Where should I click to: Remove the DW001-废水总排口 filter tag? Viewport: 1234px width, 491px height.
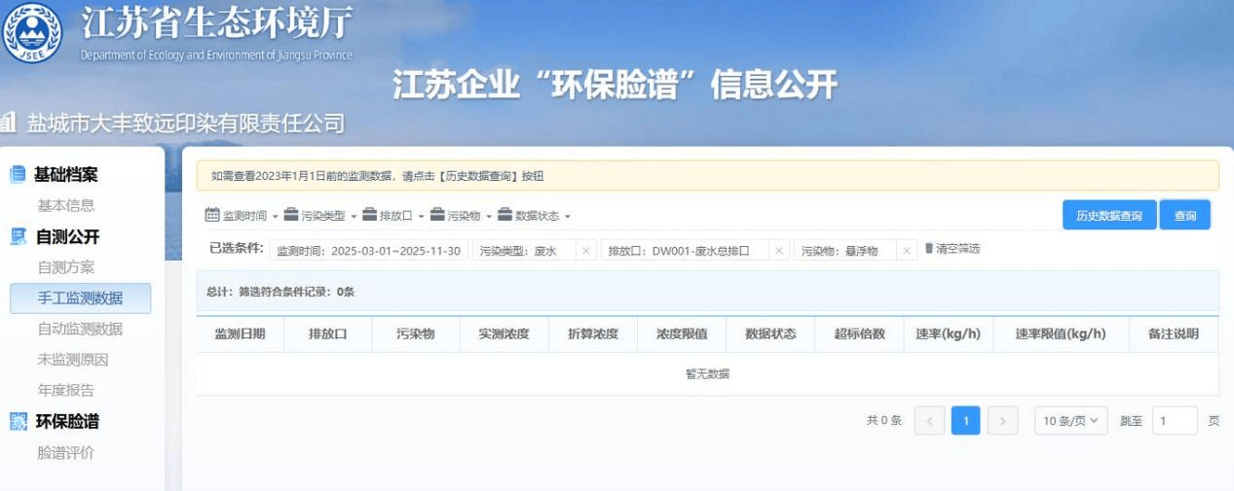click(779, 251)
